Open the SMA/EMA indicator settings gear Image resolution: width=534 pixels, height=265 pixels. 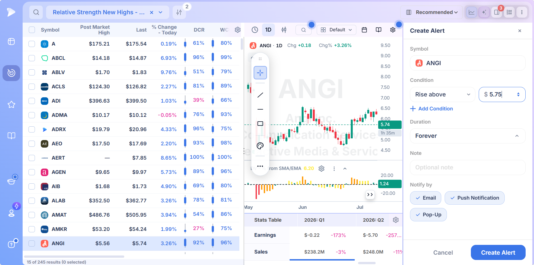click(x=321, y=169)
